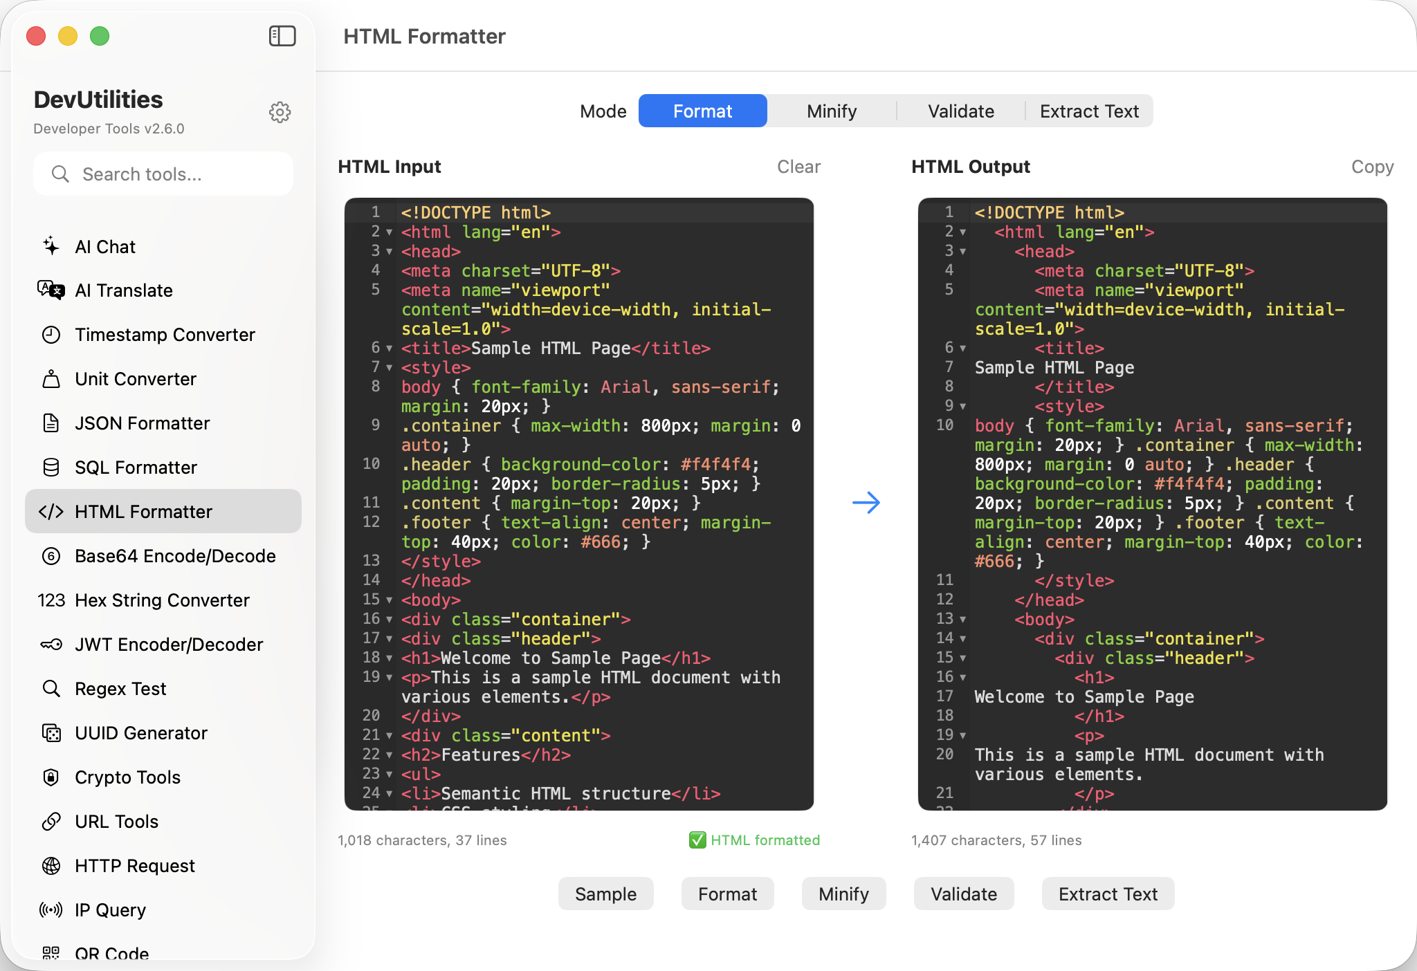This screenshot has width=1417, height=971.
Task: Toggle the sidebar visibility control
Action: (x=282, y=36)
